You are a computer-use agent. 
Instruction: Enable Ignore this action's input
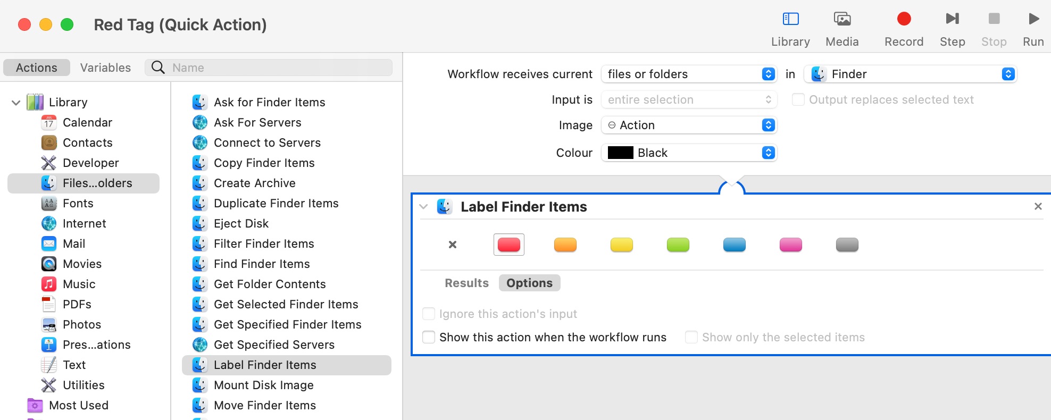pyautogui.click(x=429, y=314)
